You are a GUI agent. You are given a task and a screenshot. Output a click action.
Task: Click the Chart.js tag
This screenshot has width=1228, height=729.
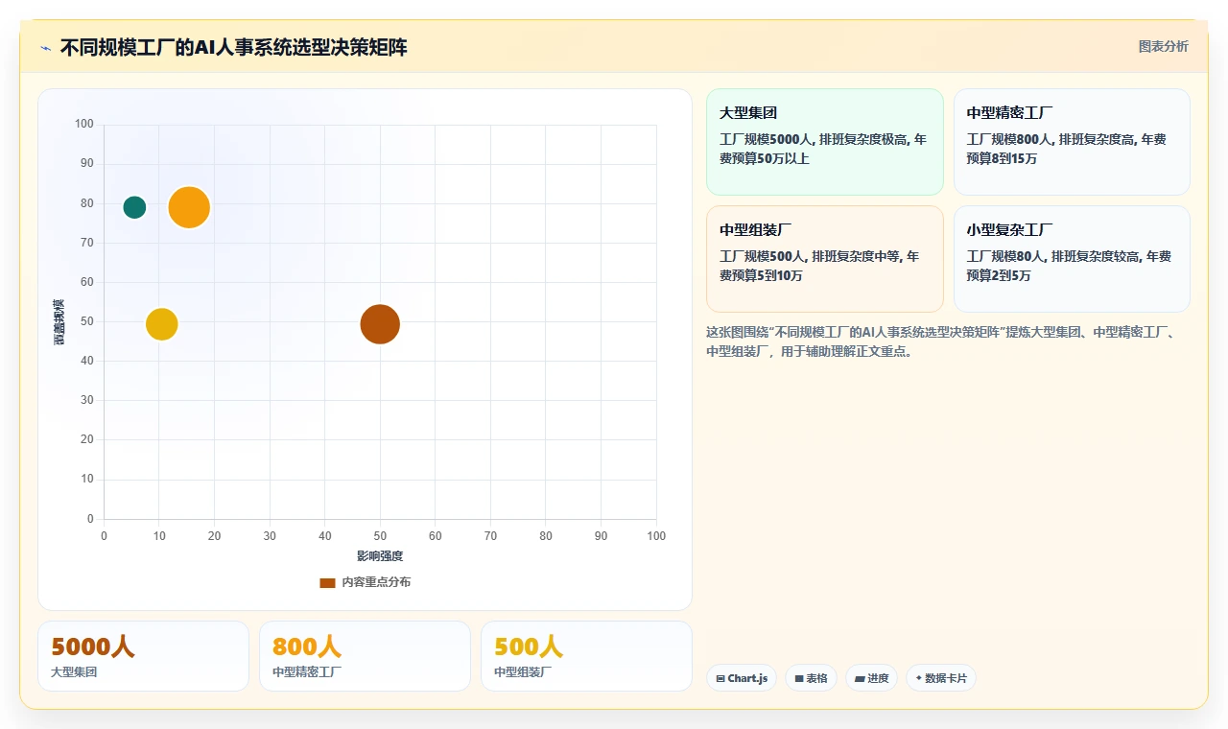[742, 678]
